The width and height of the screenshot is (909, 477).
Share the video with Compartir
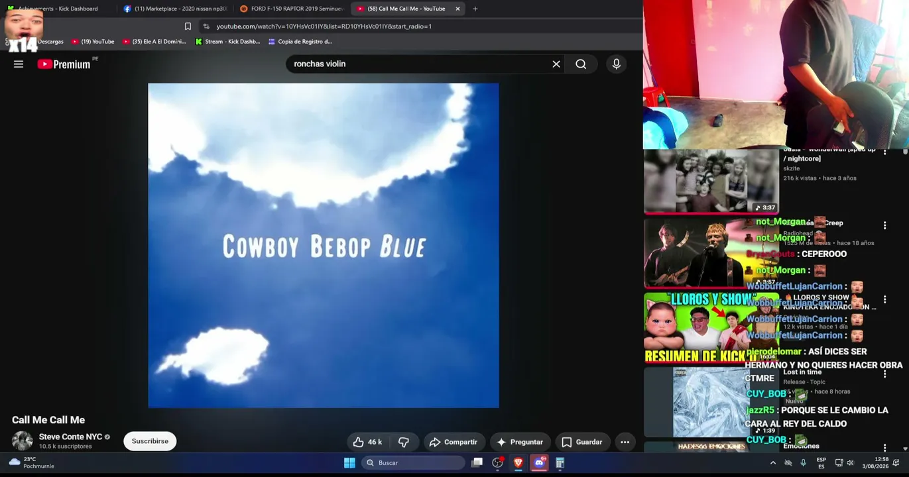coord(453,442)
